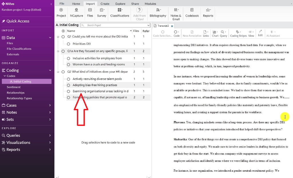Select A. Initial Coding in sidebar
The image size is (293, 178).
pyautogui.click(x=27, y=81)
